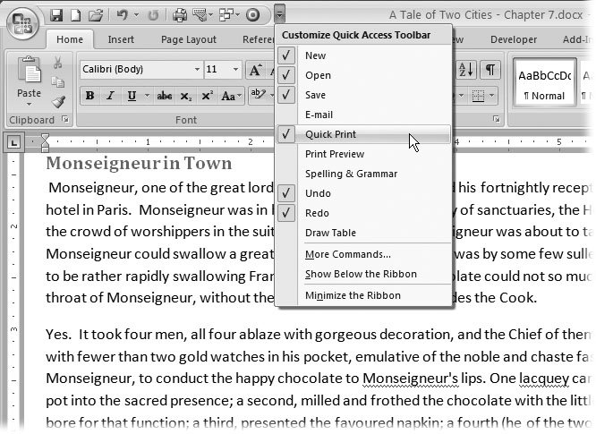Select Minimize the Ribbon
This screenshot has height=434, width=596.
tap(353, 295)
